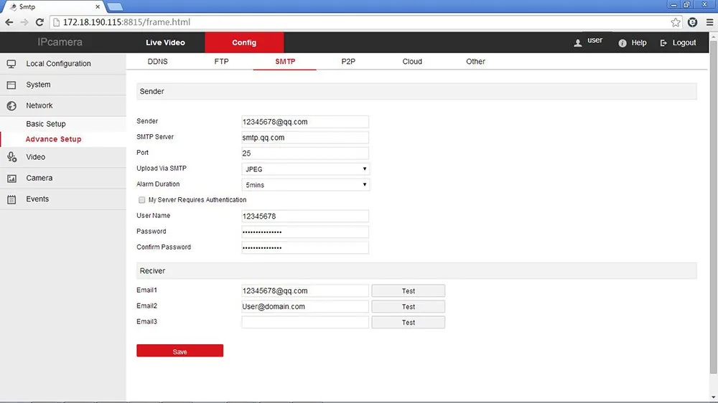This screenshot has height=403, width=718.
Task: Click the Email2 input field
Action: click(x=305, y=306)
